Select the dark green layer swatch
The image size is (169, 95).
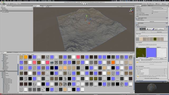tap(155, 39)
